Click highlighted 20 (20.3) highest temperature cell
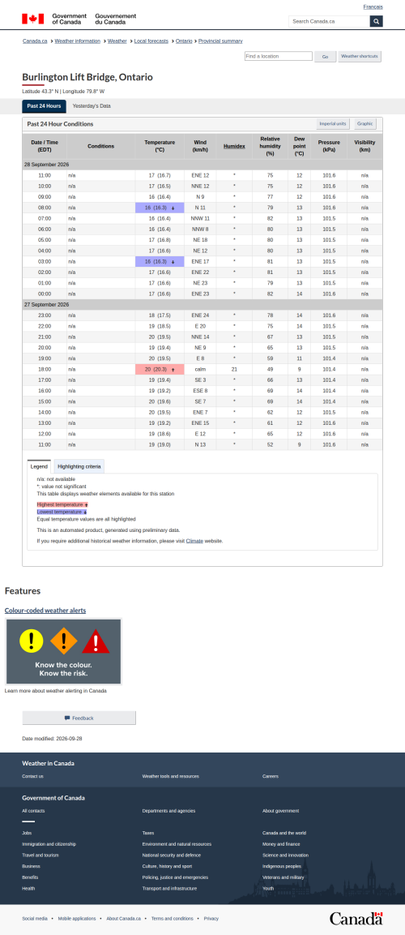Viewport: 405px width, 935px height. 160,369
